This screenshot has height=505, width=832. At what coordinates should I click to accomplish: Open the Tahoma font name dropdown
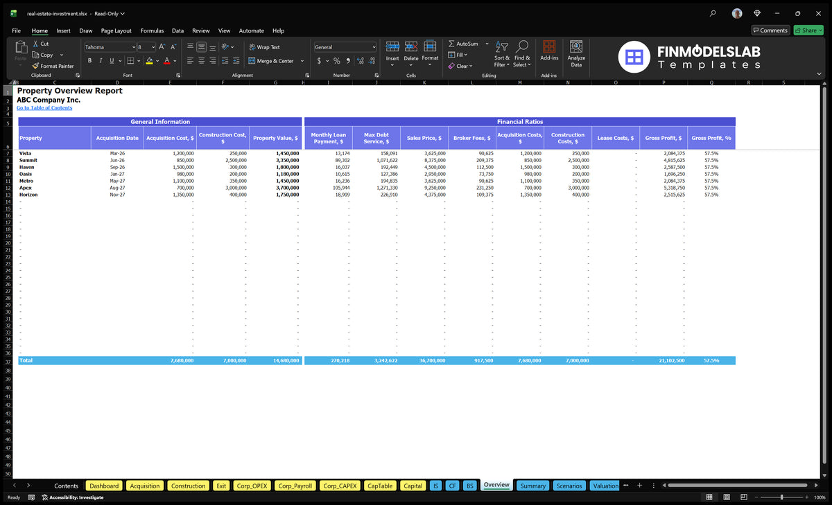[x=132, y=47]
